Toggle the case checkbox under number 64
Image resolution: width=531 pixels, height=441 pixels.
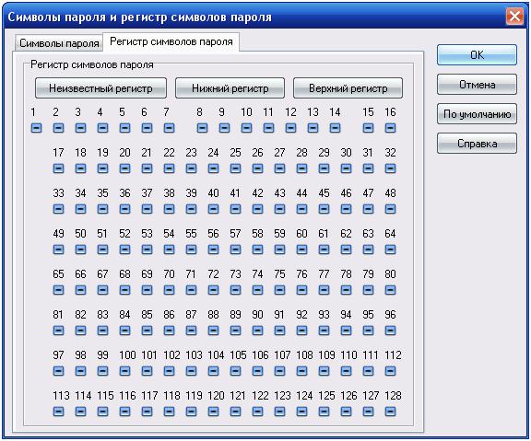(390, 250)
